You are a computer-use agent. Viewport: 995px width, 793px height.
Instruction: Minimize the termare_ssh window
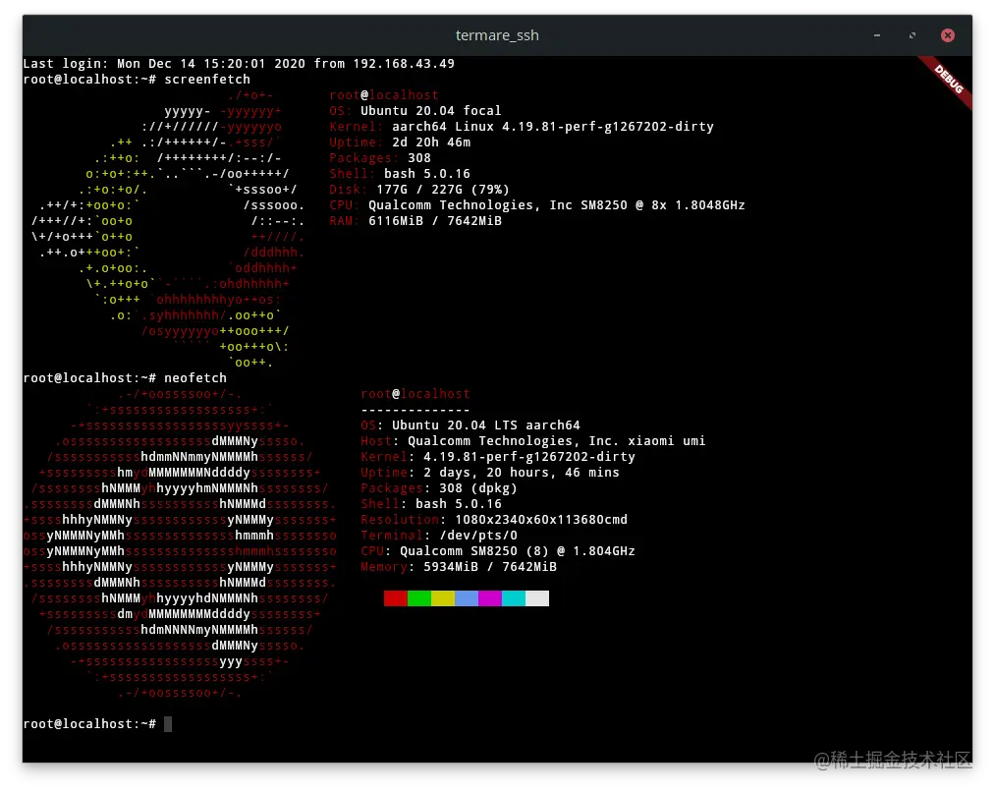point(876,35)
